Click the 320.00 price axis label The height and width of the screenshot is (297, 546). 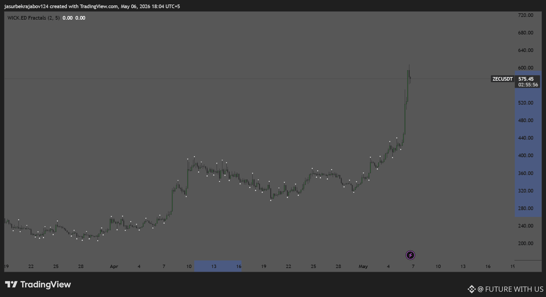(526, 191)
